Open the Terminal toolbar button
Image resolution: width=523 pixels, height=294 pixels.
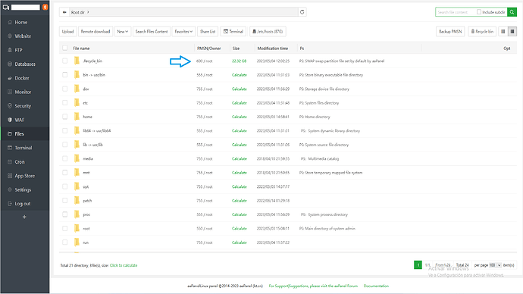point(233,32)
